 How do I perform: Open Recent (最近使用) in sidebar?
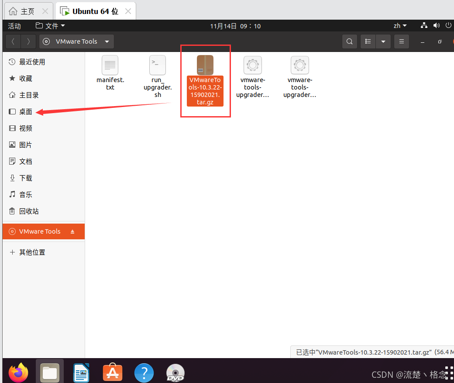(43, 62)
